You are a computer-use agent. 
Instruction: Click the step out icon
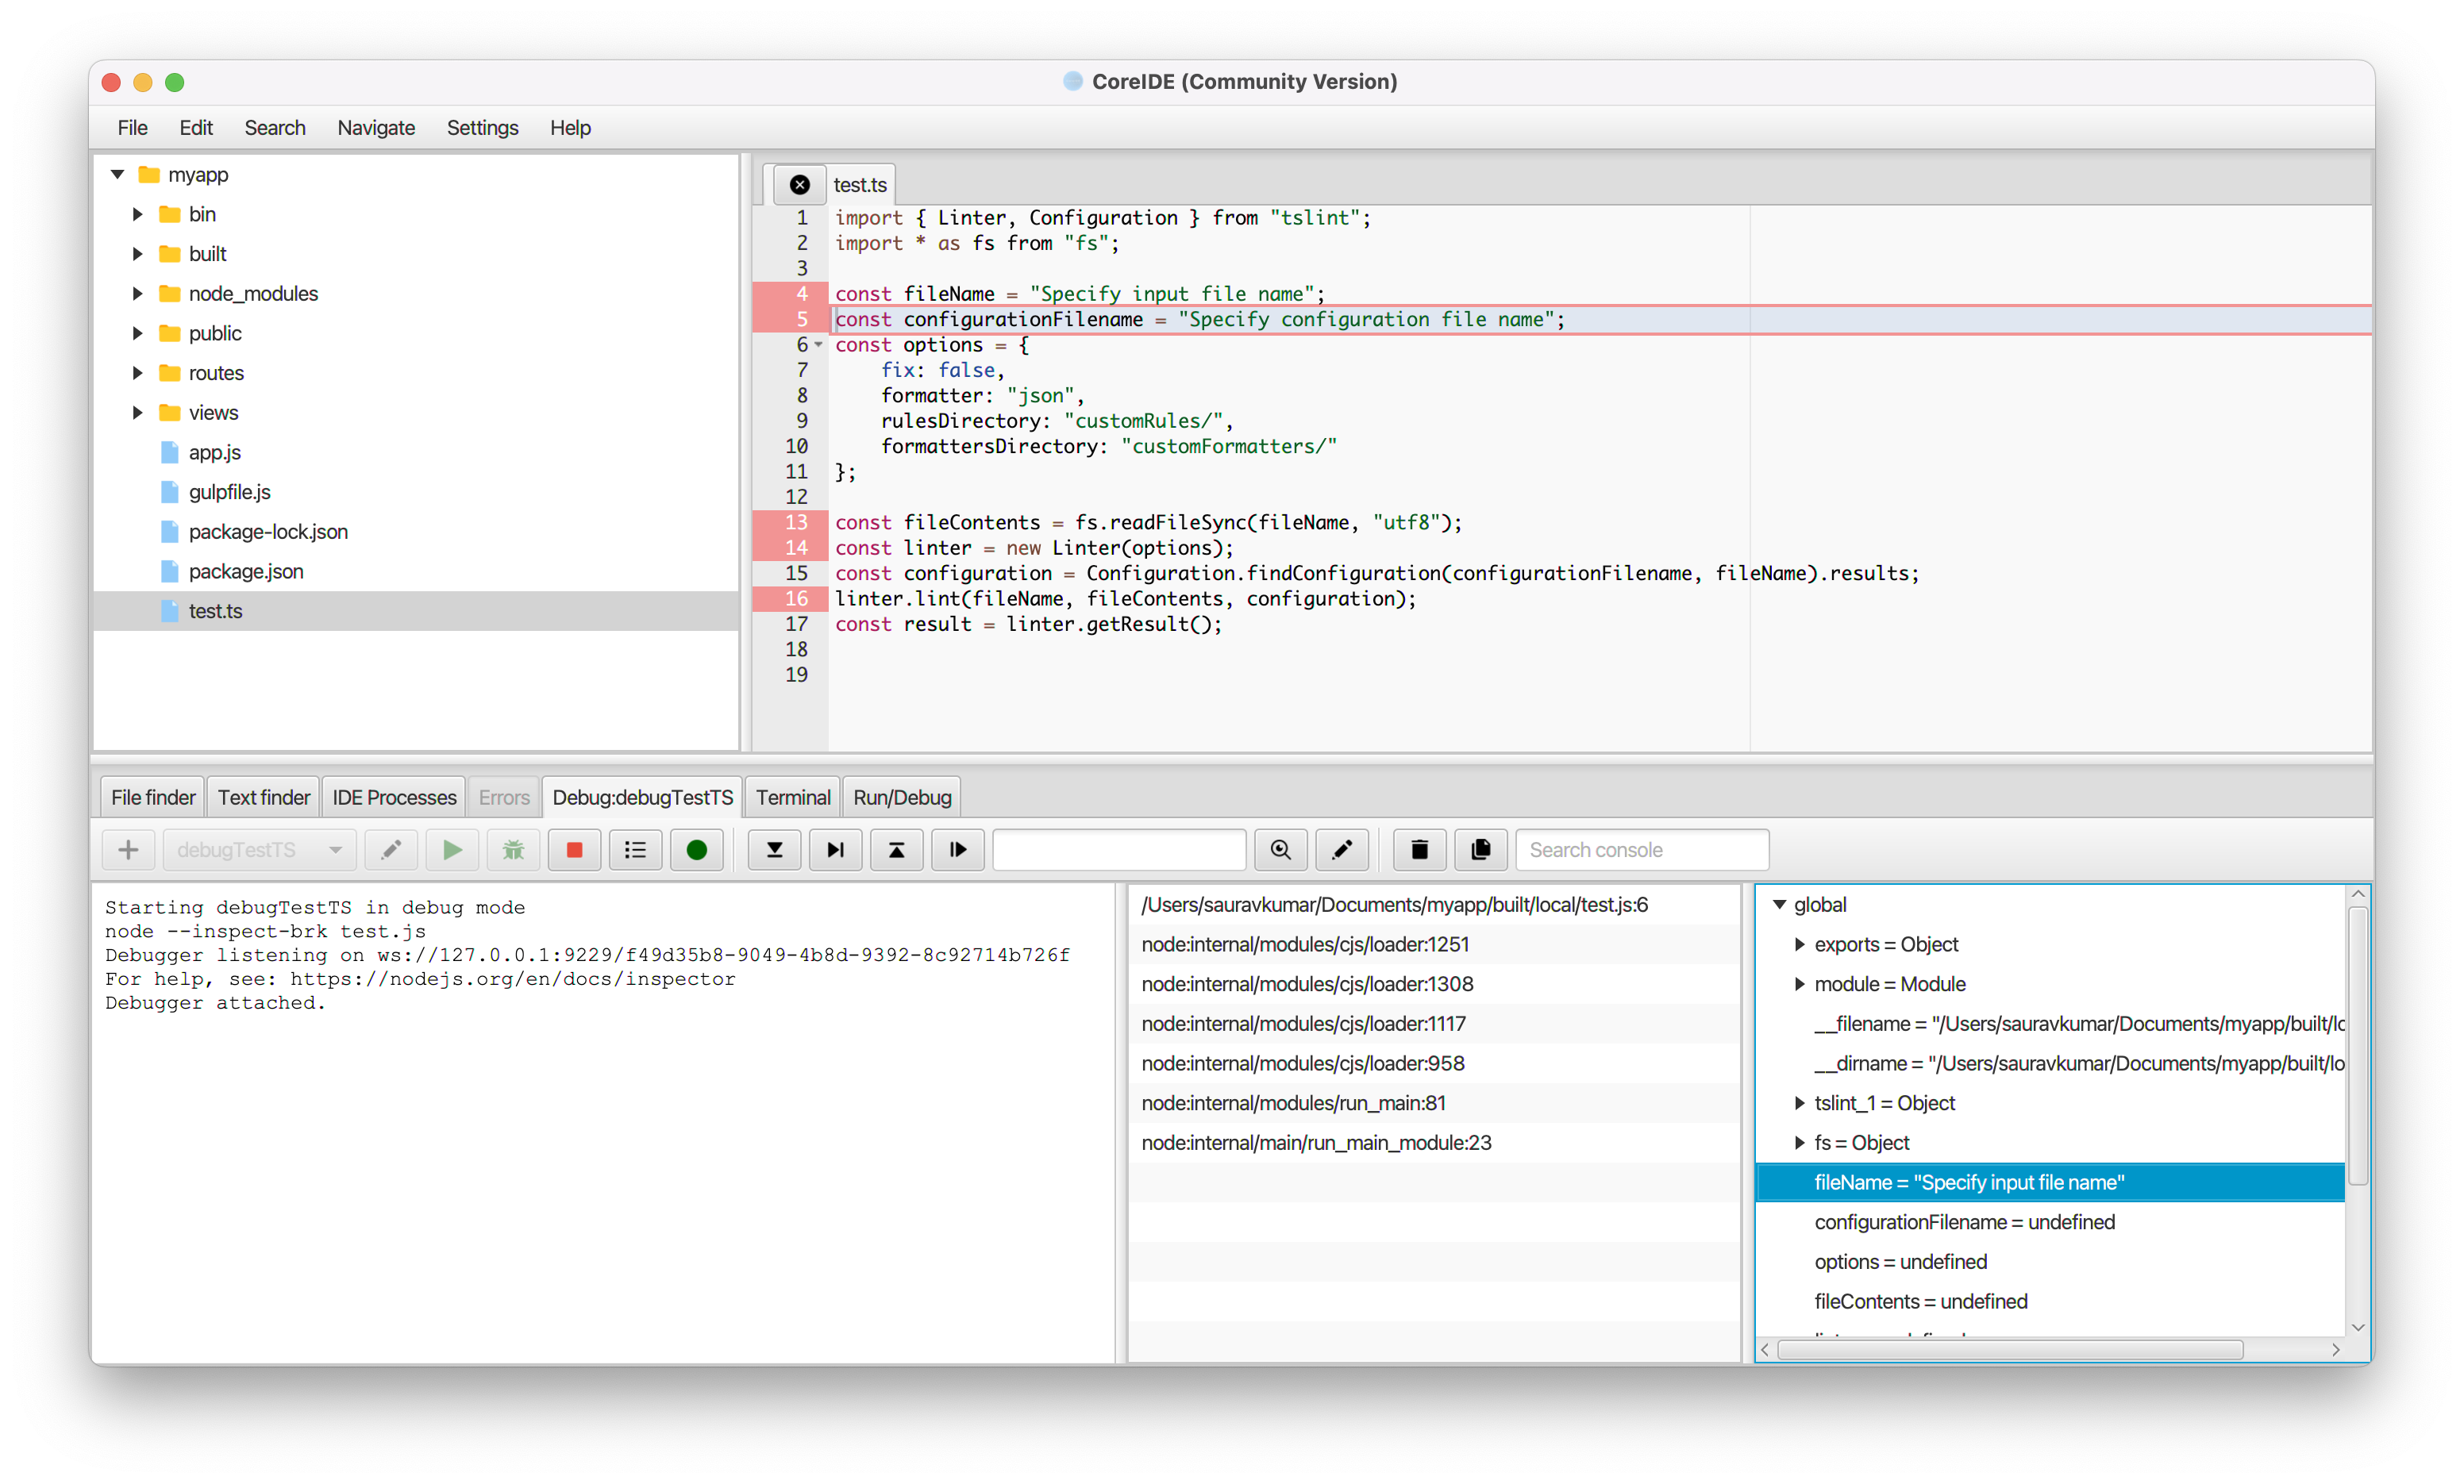897,850
